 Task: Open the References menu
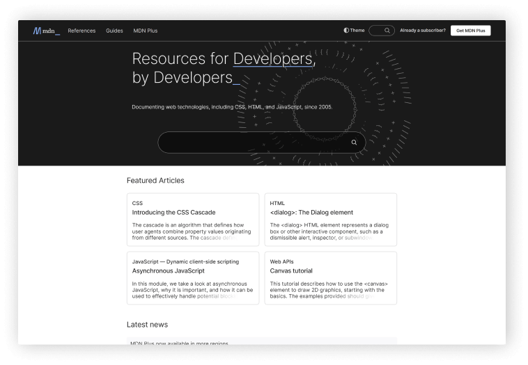(81, 31)
